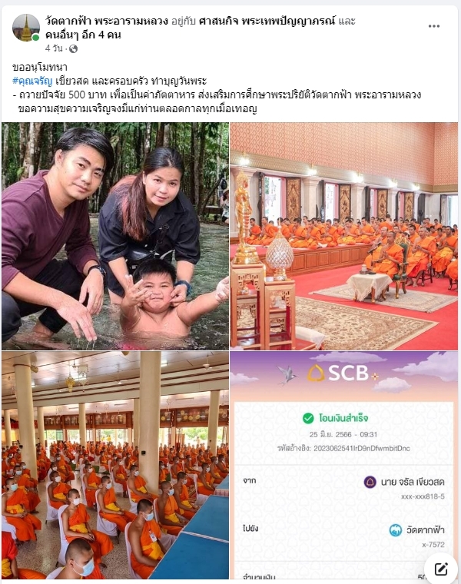
Task: Click the green online status dot
Action: pyautogui.click(x=36, y=38)
